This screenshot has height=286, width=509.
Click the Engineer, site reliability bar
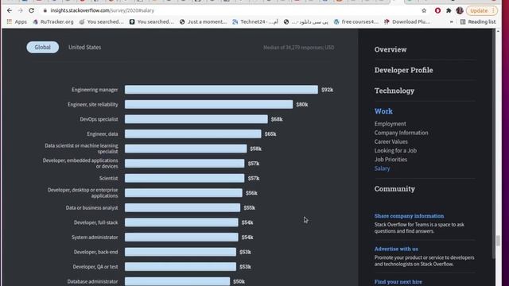coord(208,104)
